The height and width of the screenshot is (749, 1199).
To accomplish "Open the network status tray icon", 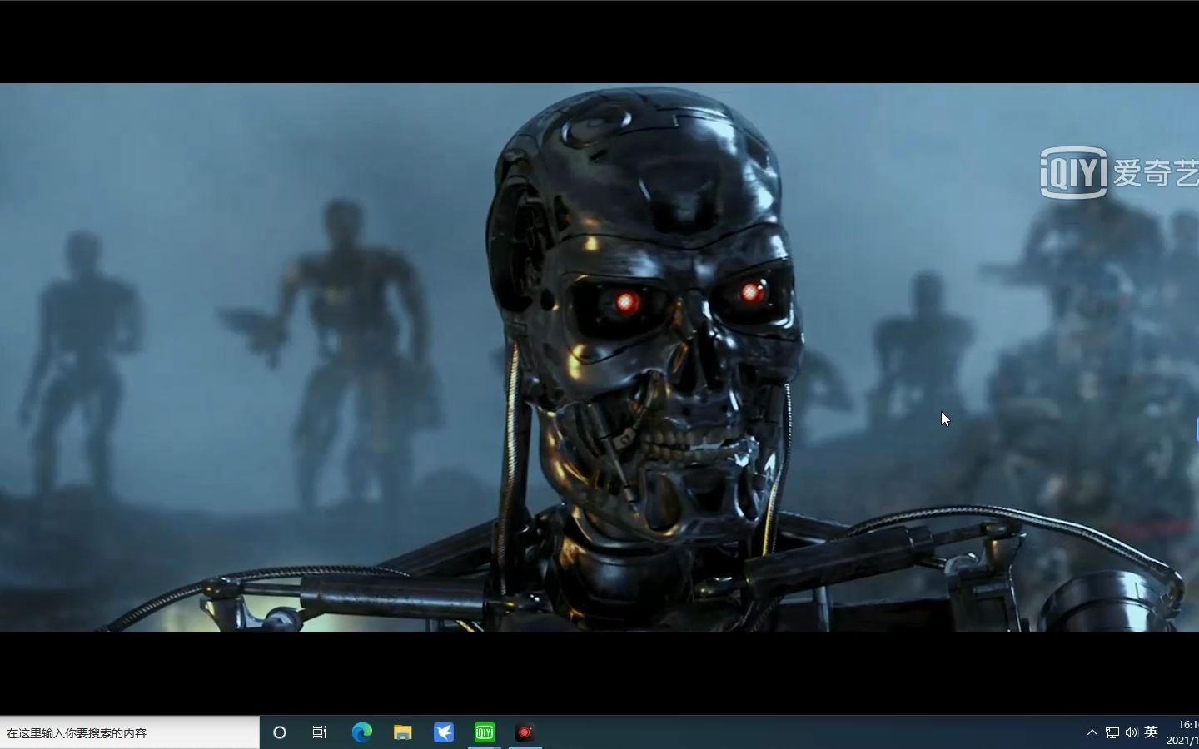I will (1112, 732).
